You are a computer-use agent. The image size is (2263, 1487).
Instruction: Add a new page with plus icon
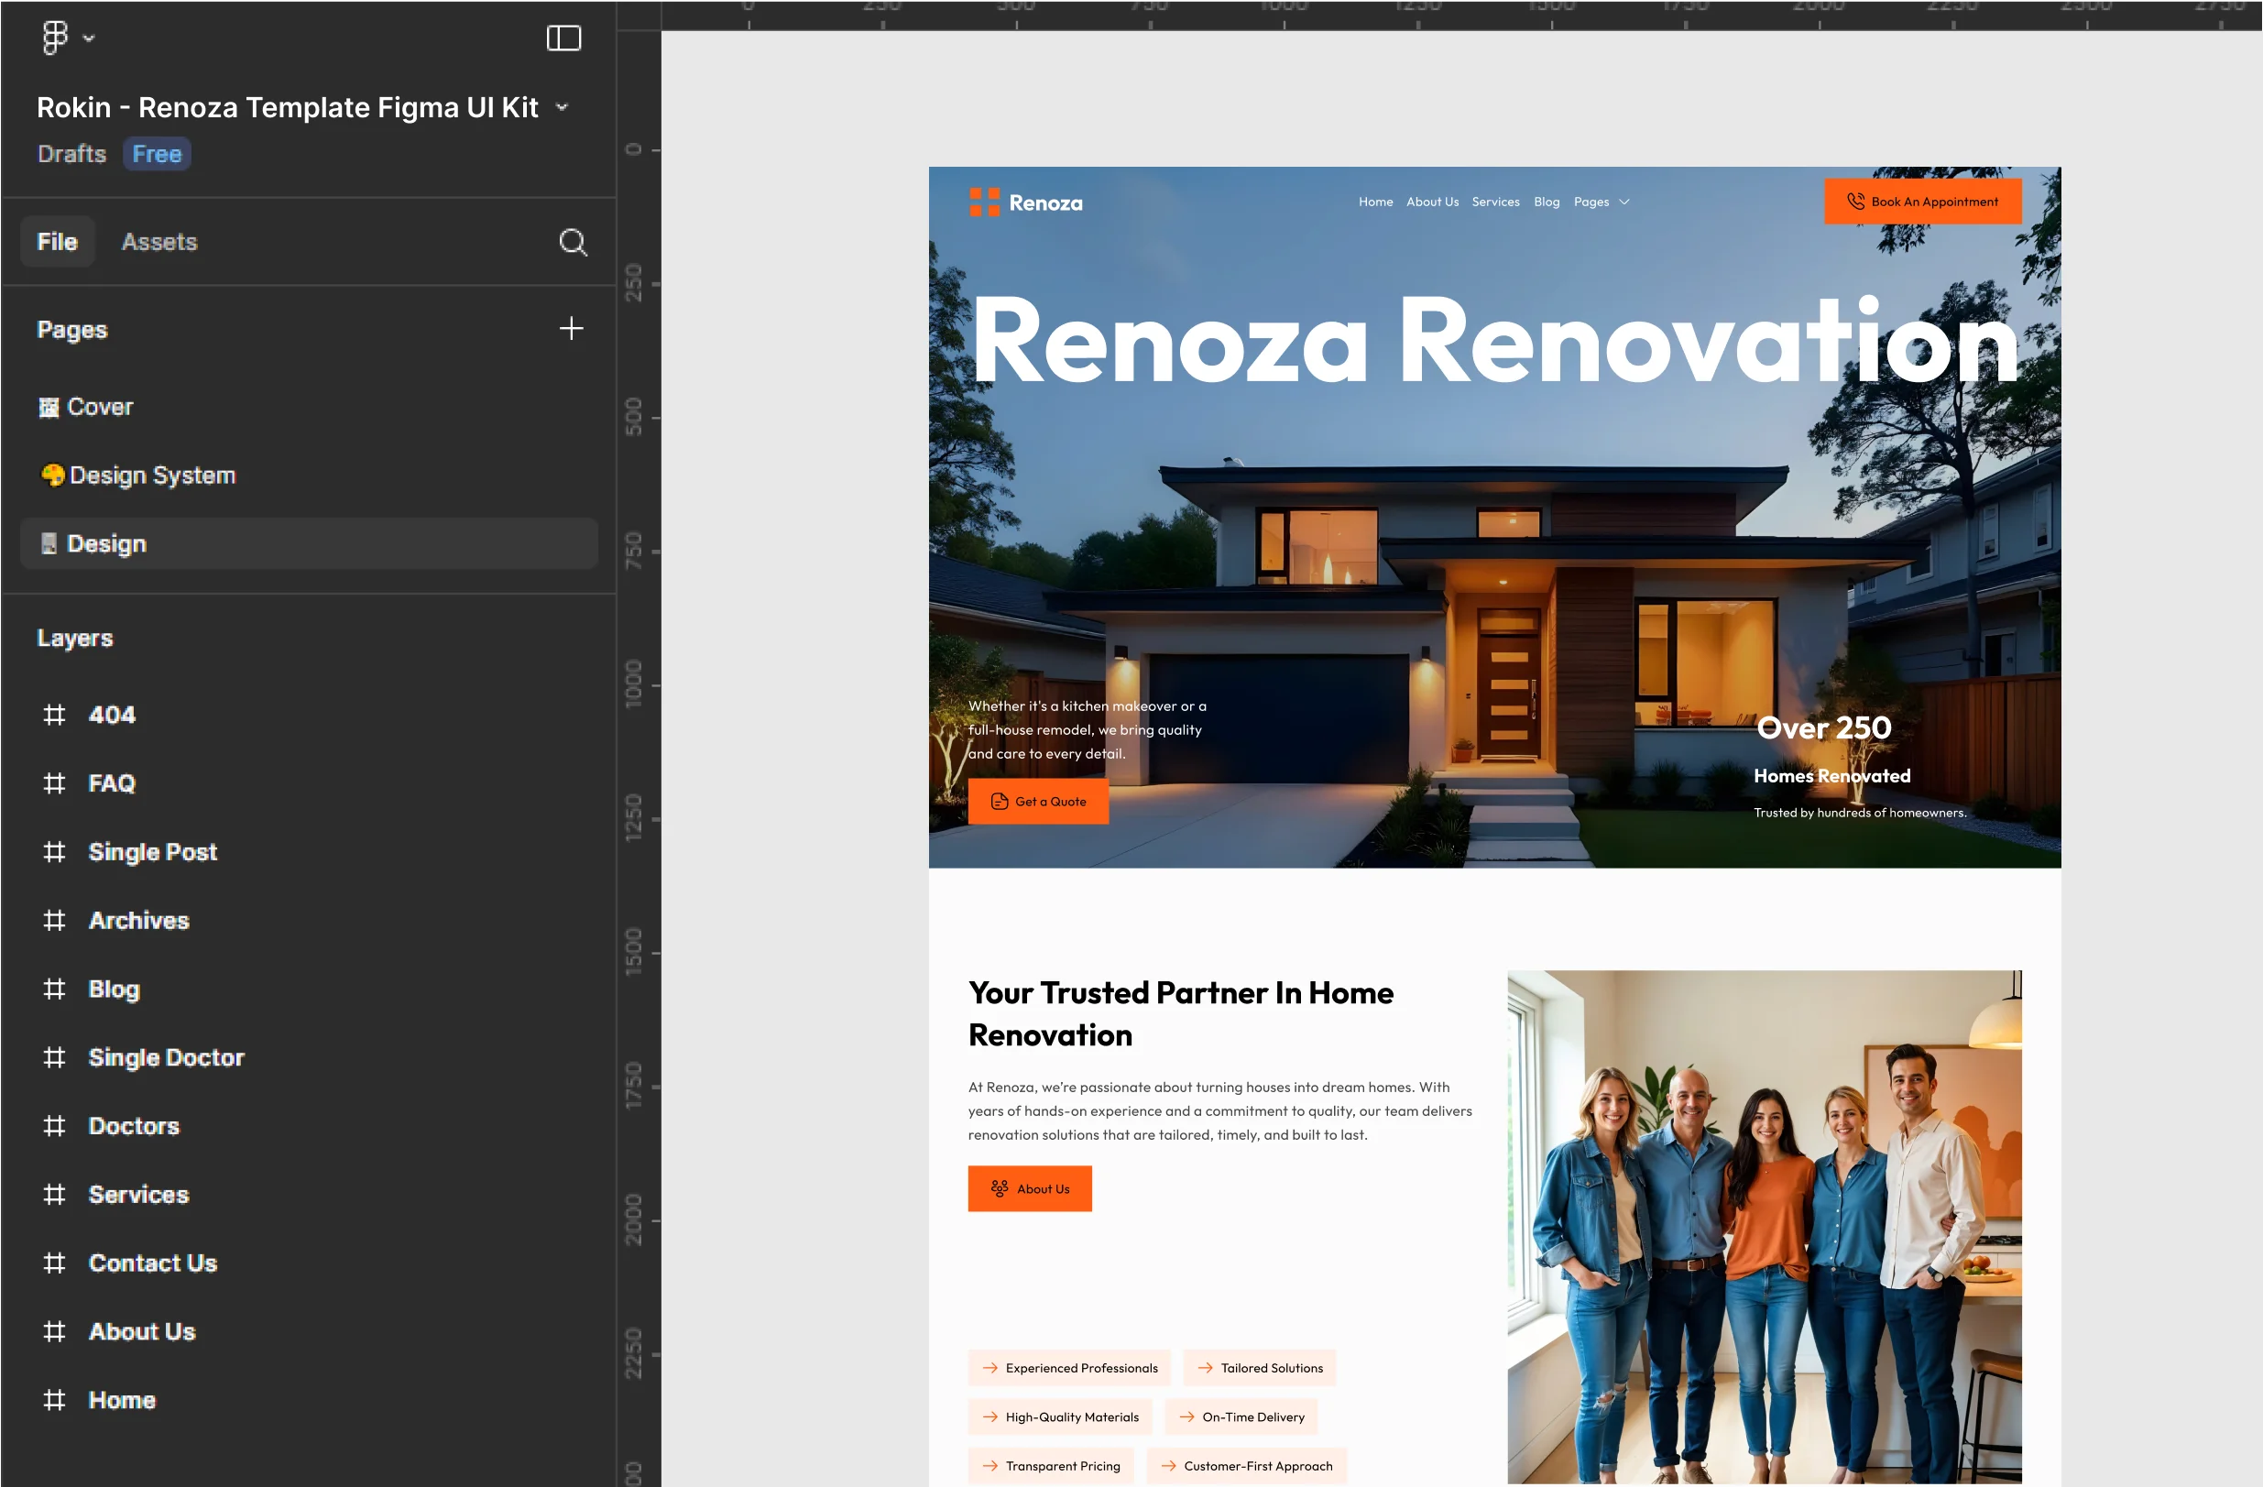pos(572,329)
